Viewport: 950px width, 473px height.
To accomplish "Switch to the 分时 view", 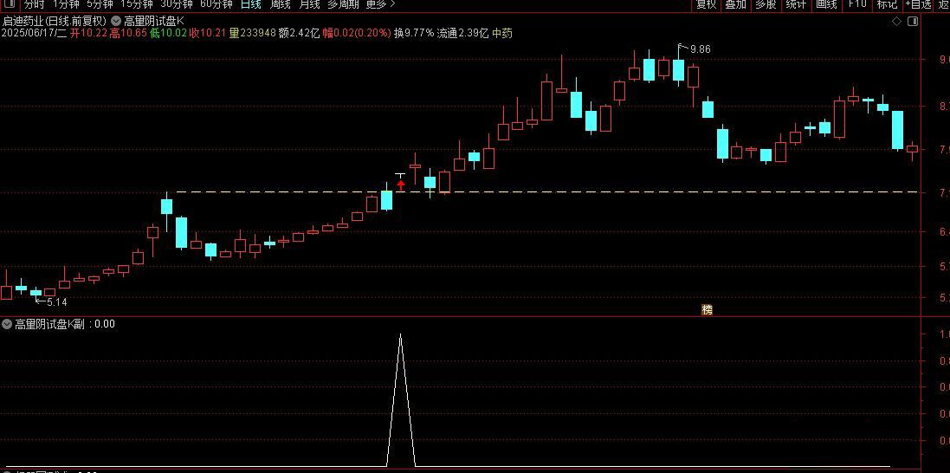I will pyautogui.click(x=35, y=4).
